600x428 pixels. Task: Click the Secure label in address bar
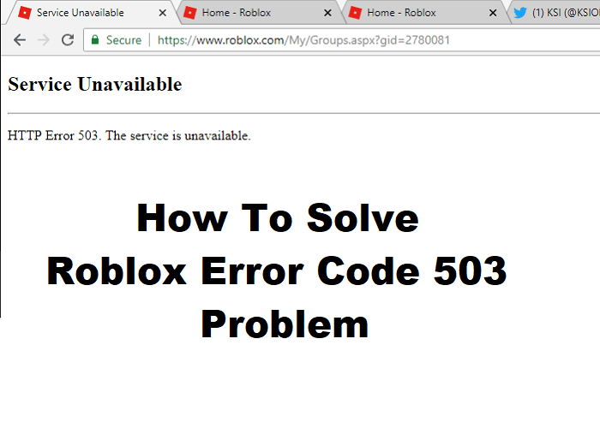tap(123, 40)
